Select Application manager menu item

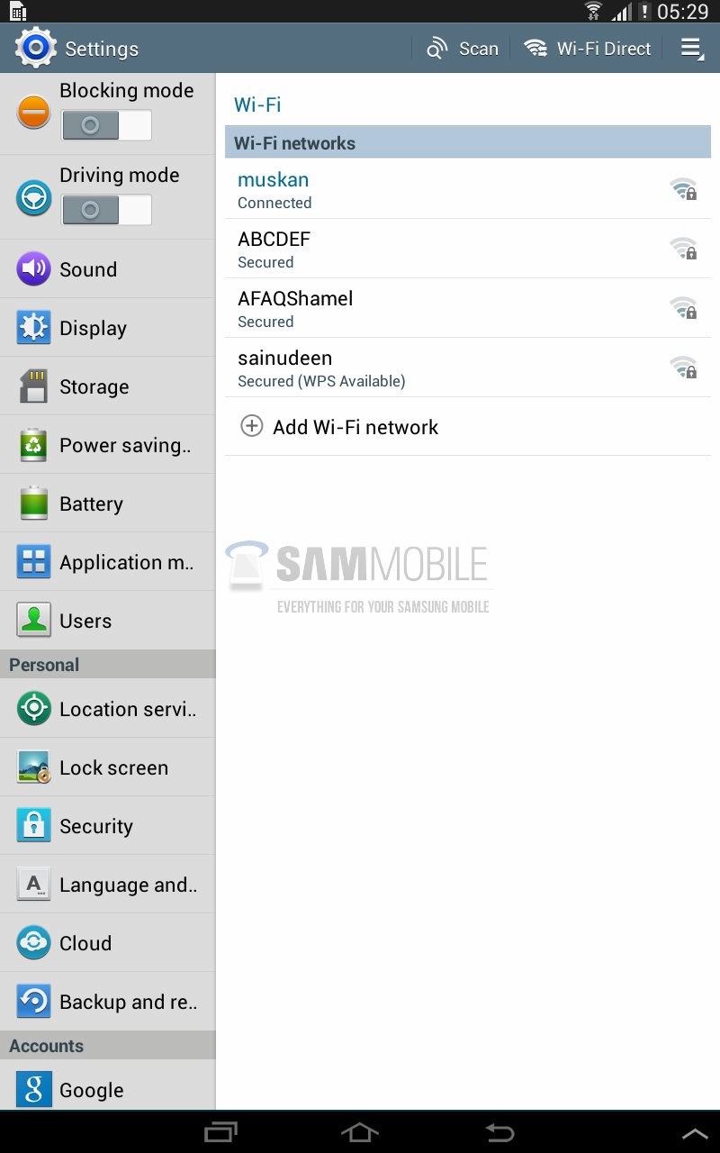108,562
